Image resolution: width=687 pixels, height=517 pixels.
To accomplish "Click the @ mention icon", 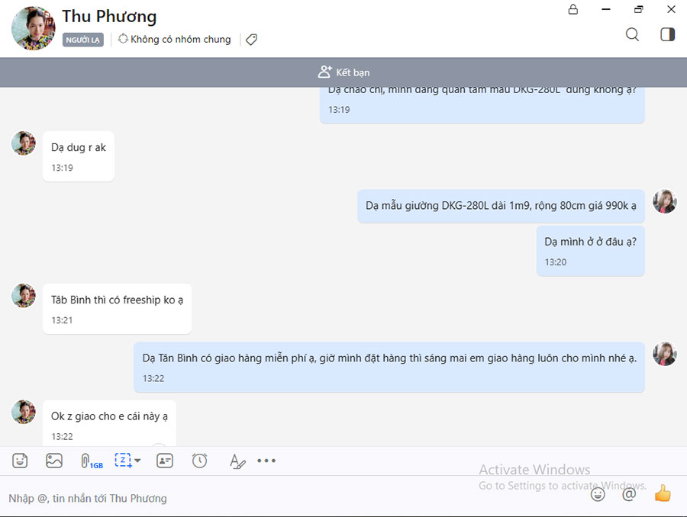I will coord(629,494).
